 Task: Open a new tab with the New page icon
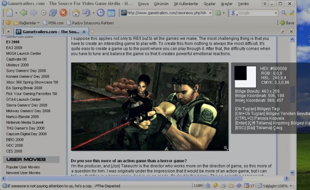click(x=9, y=13)
